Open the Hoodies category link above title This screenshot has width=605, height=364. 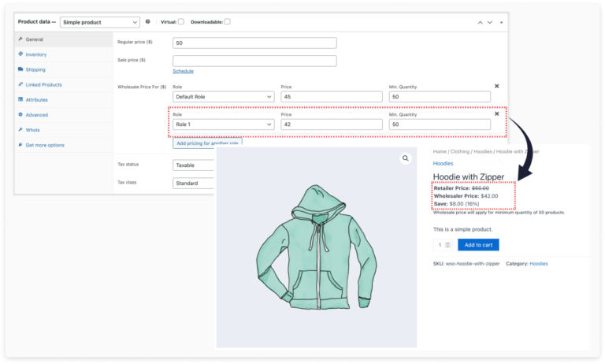(x=443, y=163)
